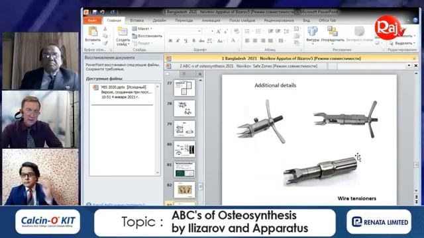The image size is (424, 238).
Task: Click the Clear Formatting eraser icon
Action: tap(237, 32)
